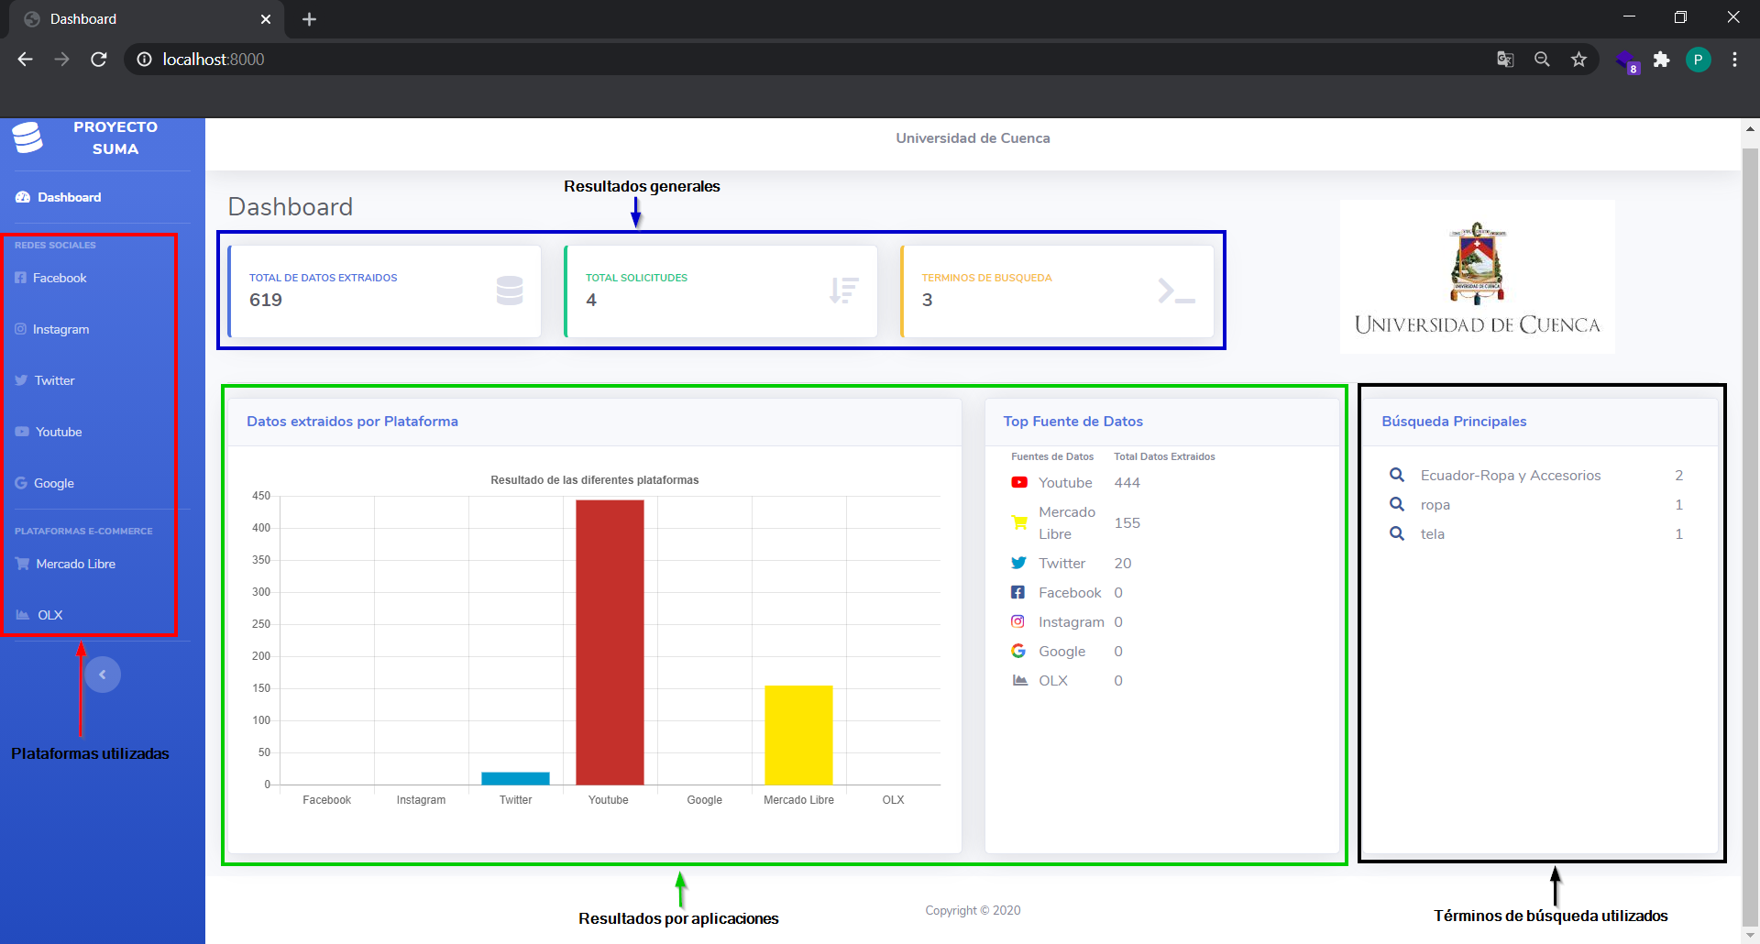This screenshot has width=1760, height=944.
Task: Click the site information icon in address bar
Action: 144,59
